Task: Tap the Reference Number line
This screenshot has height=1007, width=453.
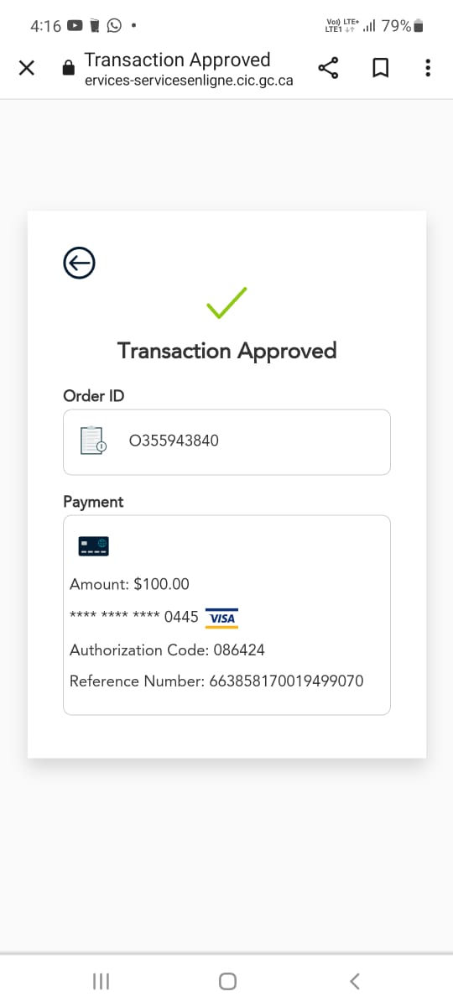Action: coord(216,681)
